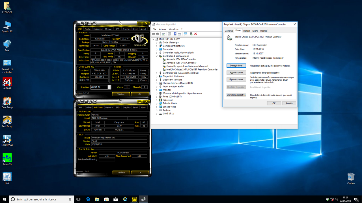Image resolution: width=362 pixels, height=203 pixels.
Task: Click the taskbar search input field
Action: click(41, 199)
